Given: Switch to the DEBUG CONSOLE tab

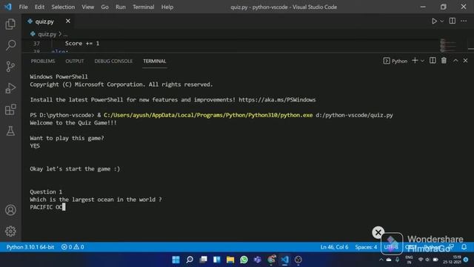Looking at the screenshot, I should [x=113, y=61].
